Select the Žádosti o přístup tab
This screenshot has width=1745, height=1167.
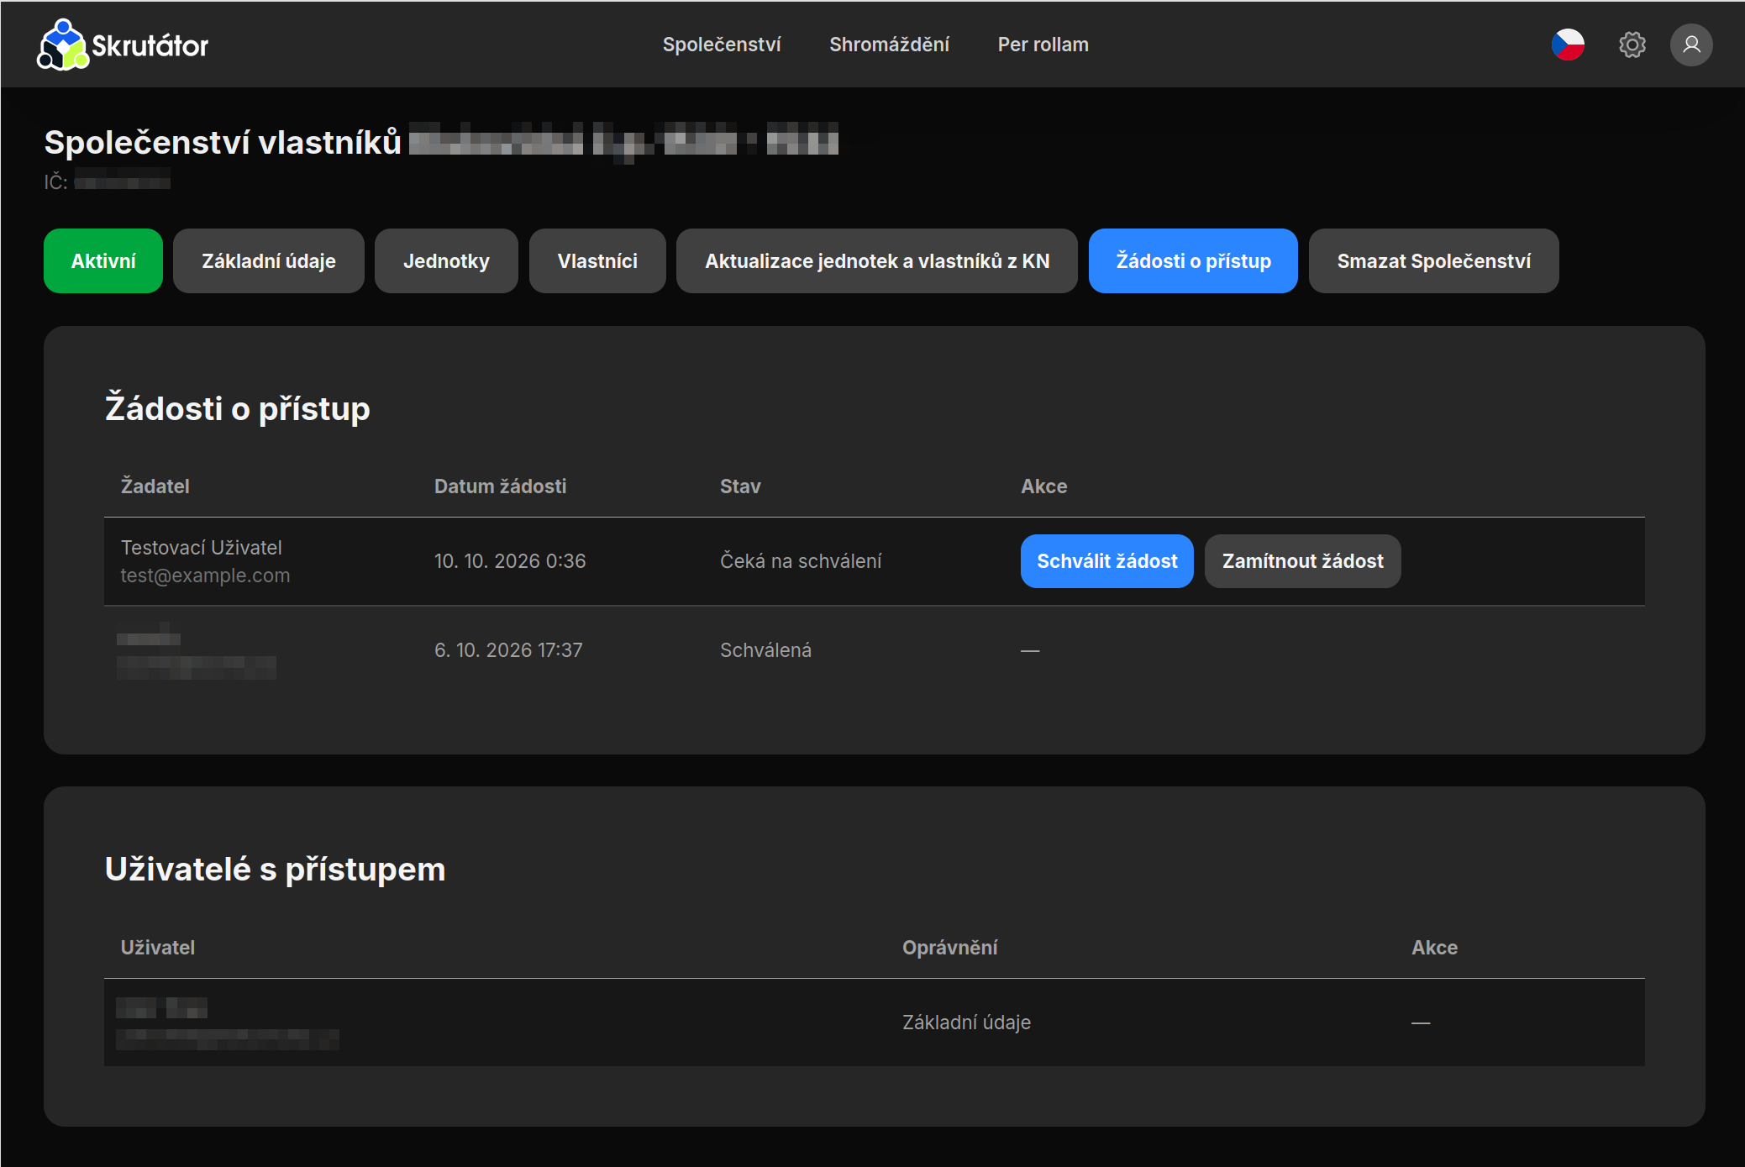coord(1193,261)
